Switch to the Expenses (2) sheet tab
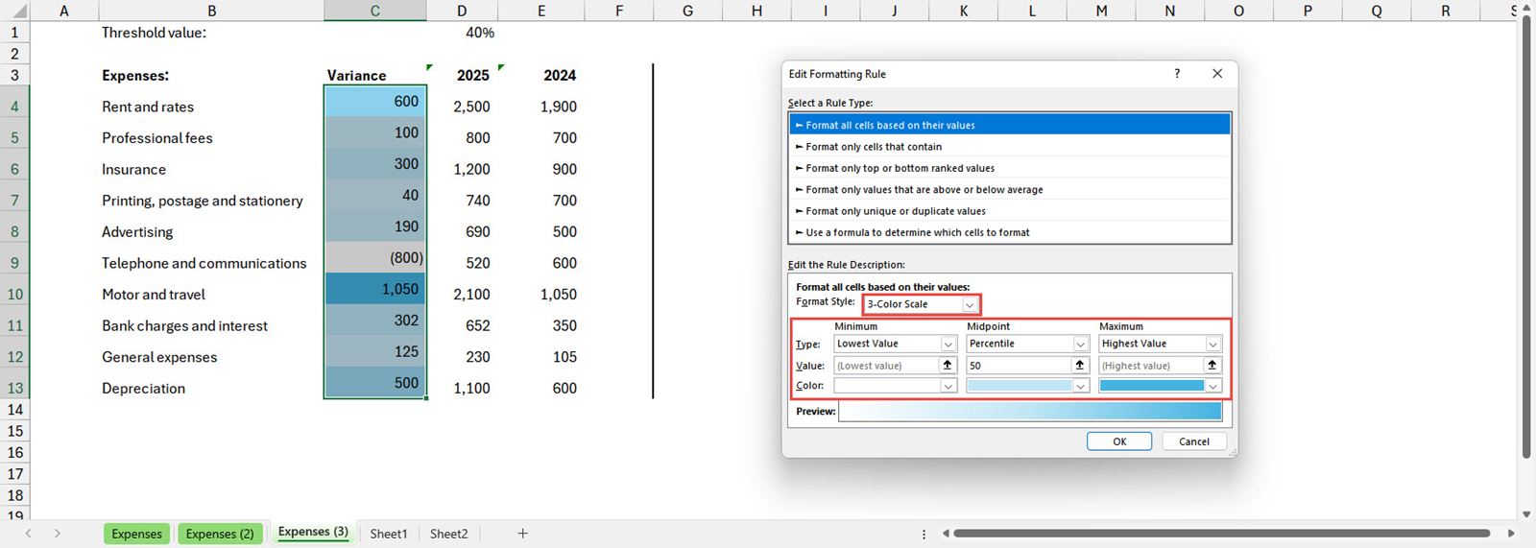 click(x=220, y=534)
